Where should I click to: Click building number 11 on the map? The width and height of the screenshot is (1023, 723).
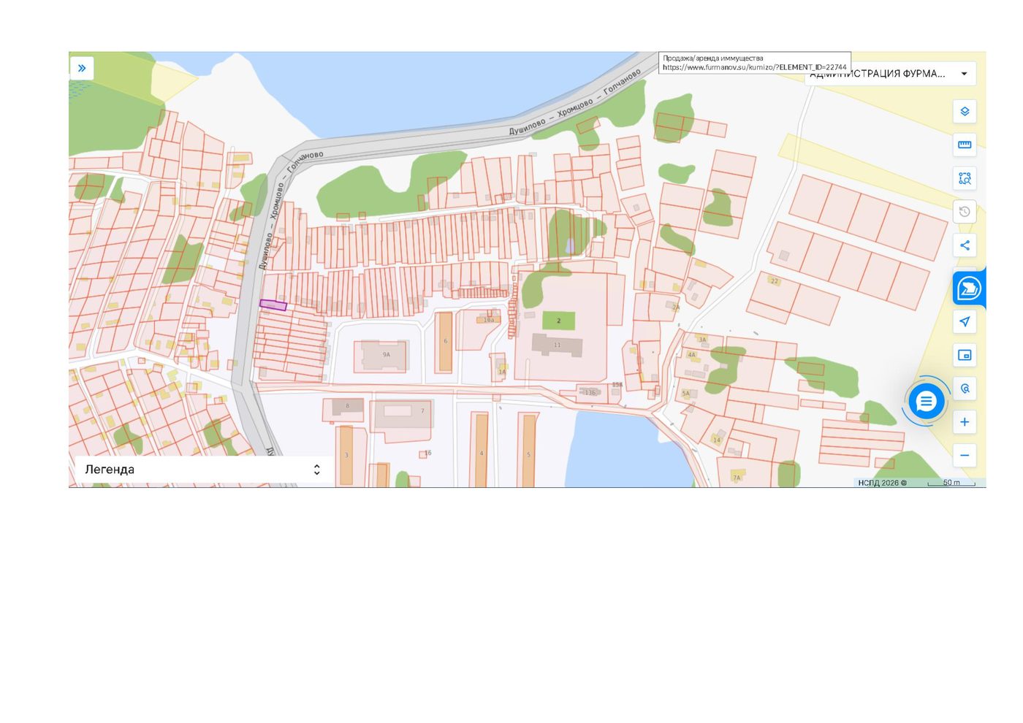(557, 345)
